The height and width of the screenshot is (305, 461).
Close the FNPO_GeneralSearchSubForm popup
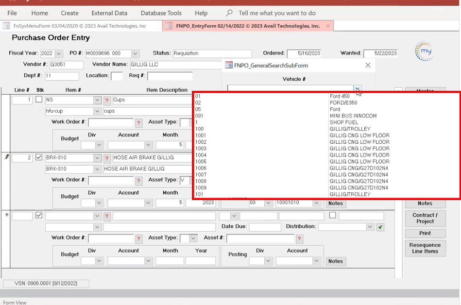368,65
